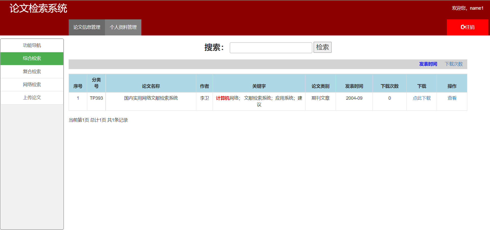Click the logout icon button 注销
This screenshot has height=230, width=490.
467,27
